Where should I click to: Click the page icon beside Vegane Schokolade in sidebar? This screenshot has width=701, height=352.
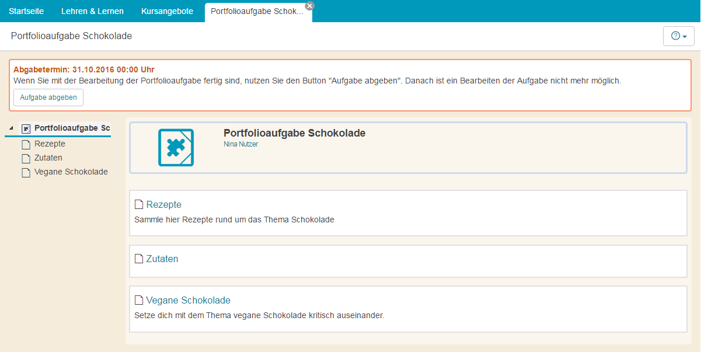(x=26, y=172)
